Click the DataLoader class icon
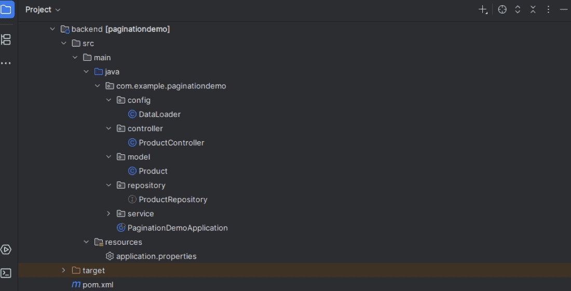Image resolution: width=571 pixels, height=291 pixels. (132, 114)
